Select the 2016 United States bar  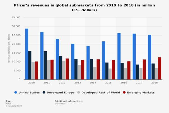[119, 56]
